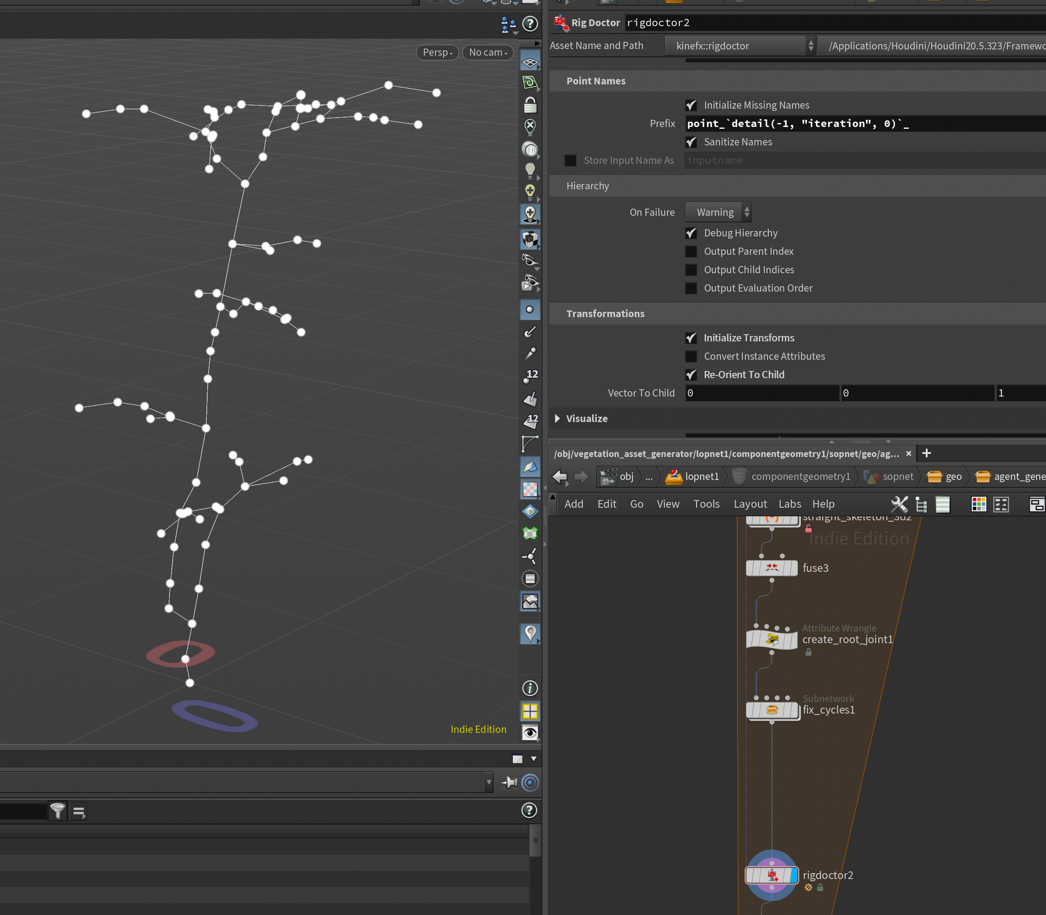Open the Persp viewport dropdown
Screen dimensions: 1046x915
437,52
